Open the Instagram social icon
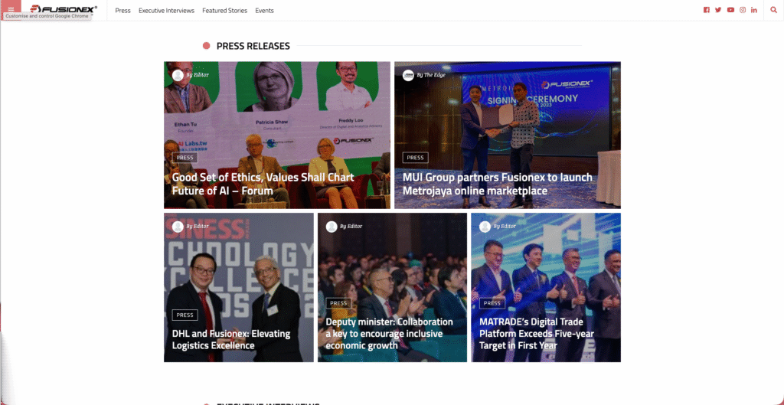Viewport: 784px width, 405px height. tap(743, 10)
